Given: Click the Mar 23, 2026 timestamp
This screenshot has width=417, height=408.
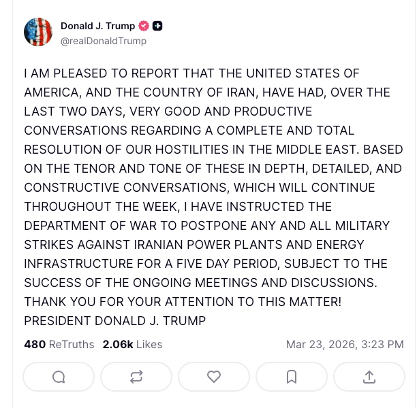Looking at the screenshot, I should [x=345, y=345].
